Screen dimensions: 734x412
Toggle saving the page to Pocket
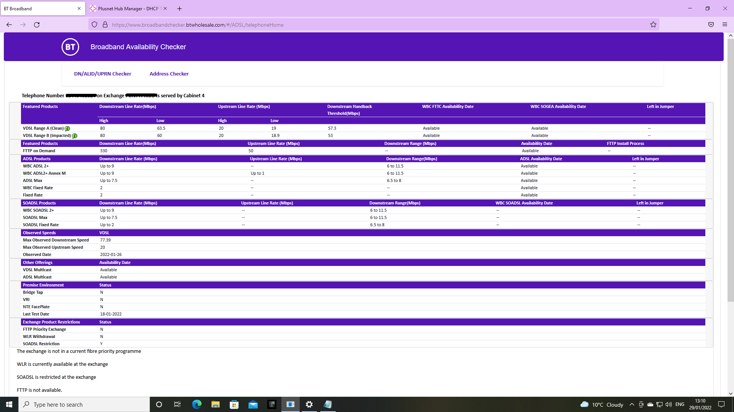[711, 24]
